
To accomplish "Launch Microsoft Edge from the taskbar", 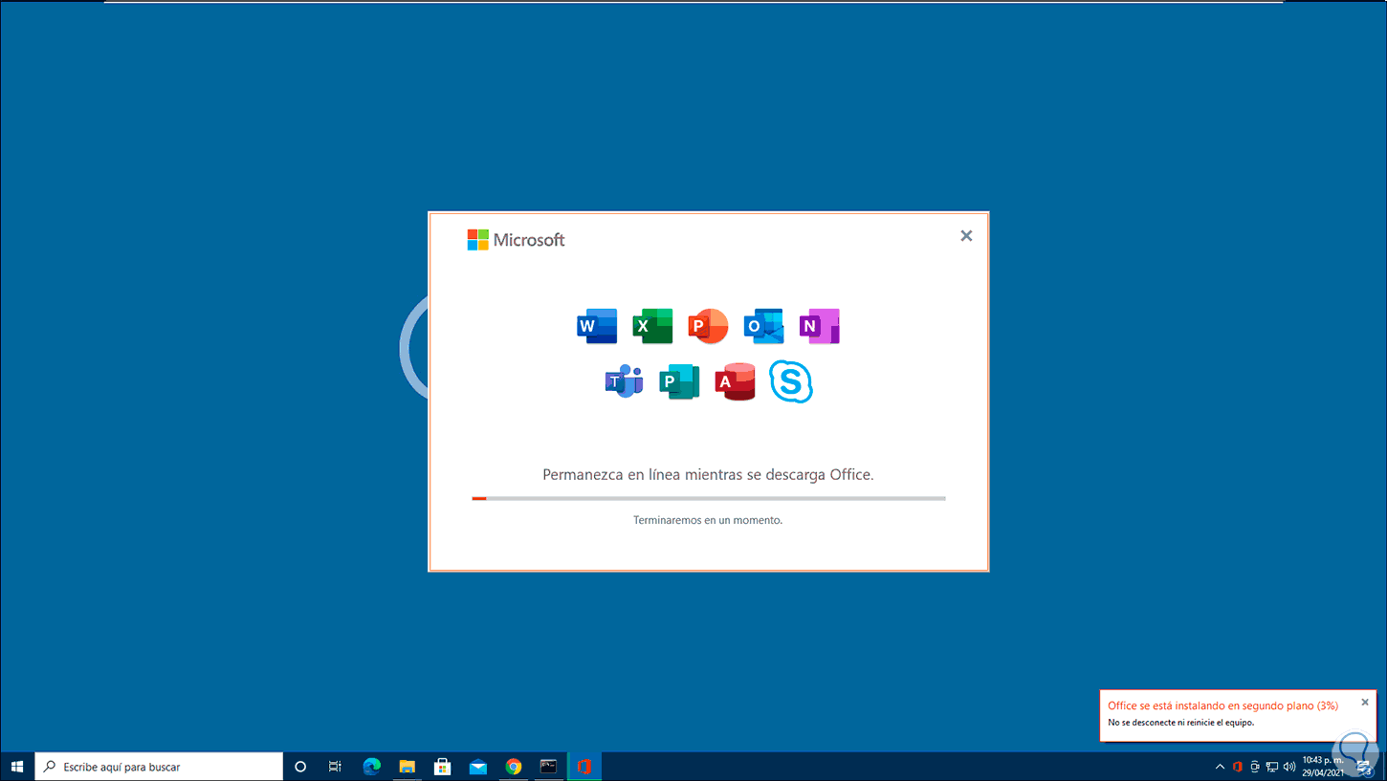I will click(372, 767).
